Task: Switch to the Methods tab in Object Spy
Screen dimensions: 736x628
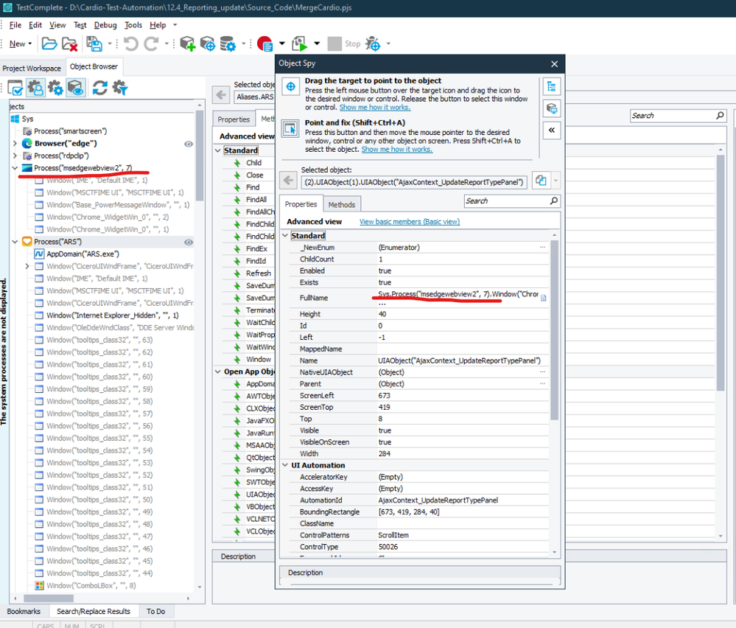Action: pos(341,204)
